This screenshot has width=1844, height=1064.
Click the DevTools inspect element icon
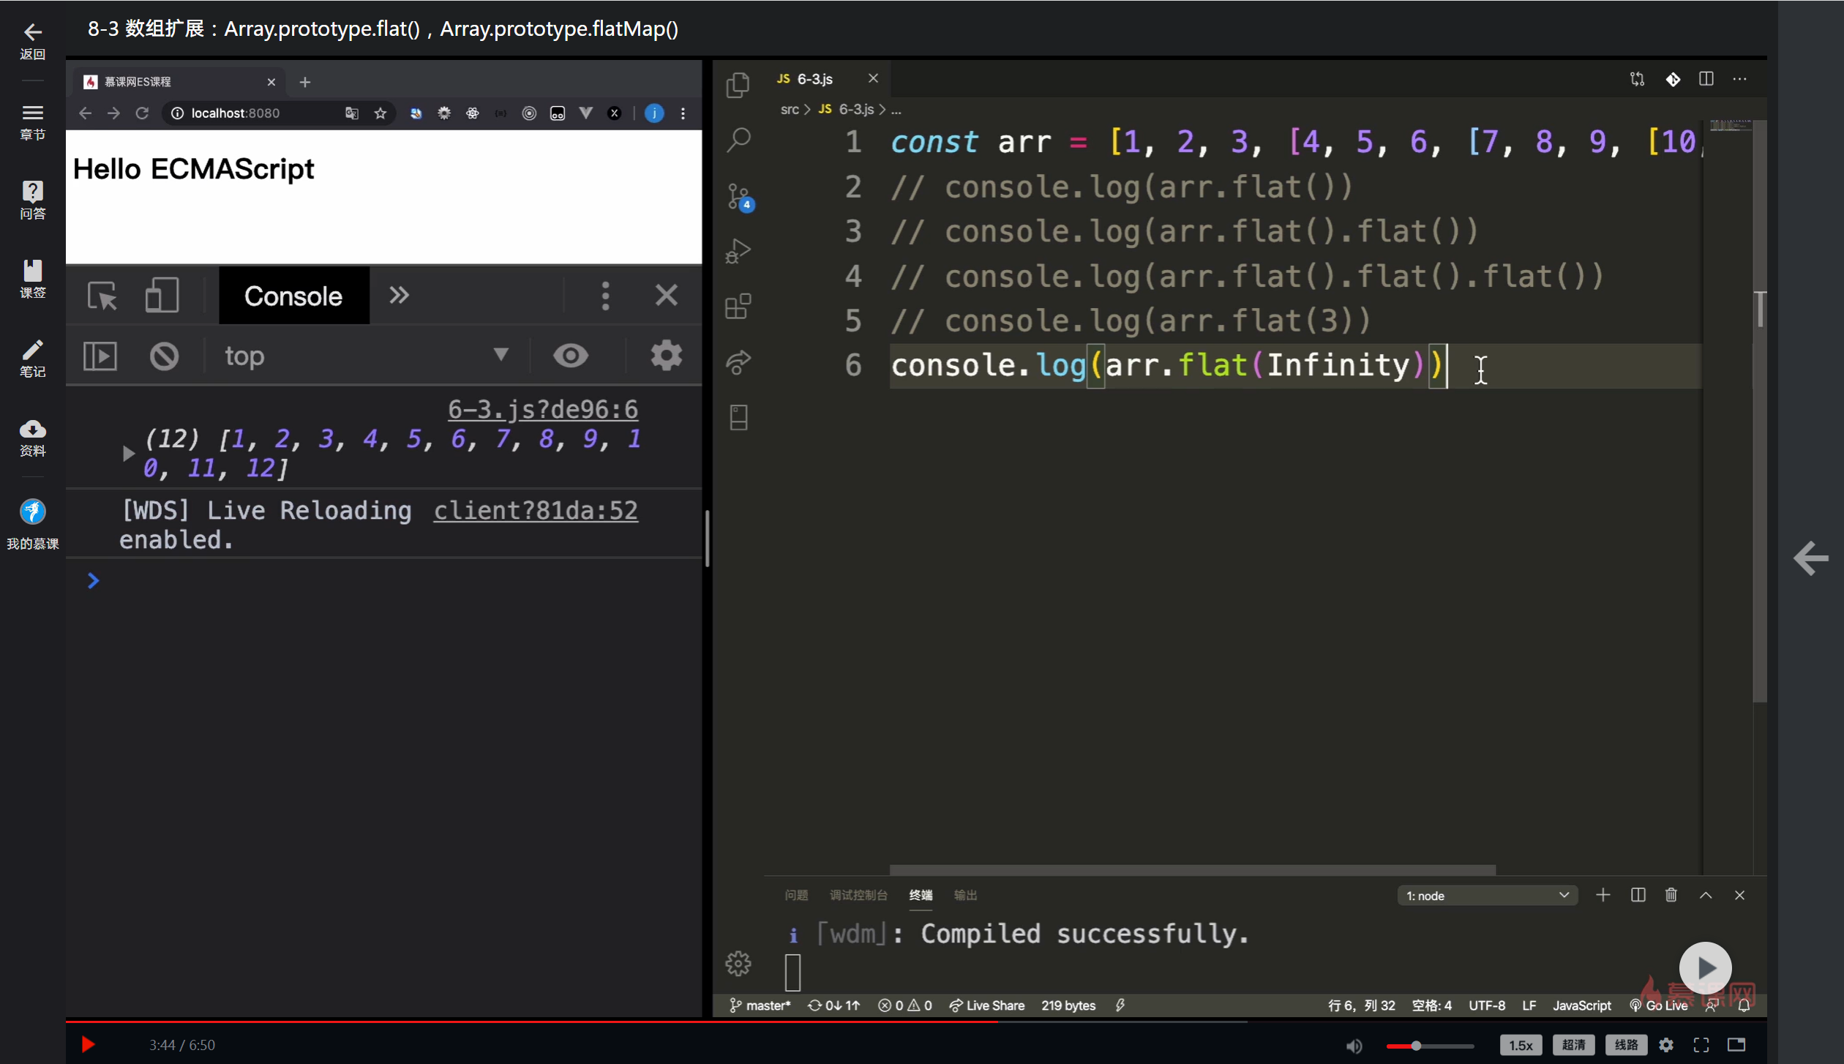point(102,296)
